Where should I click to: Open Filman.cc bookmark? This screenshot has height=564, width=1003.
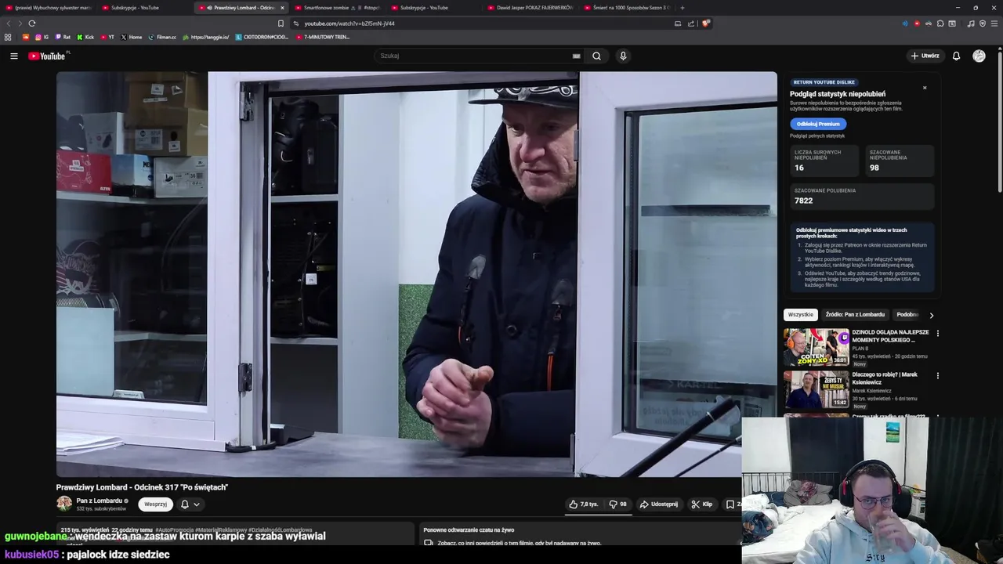[x=162, y=37]
